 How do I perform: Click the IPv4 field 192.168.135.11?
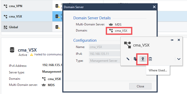click(105, 54)
